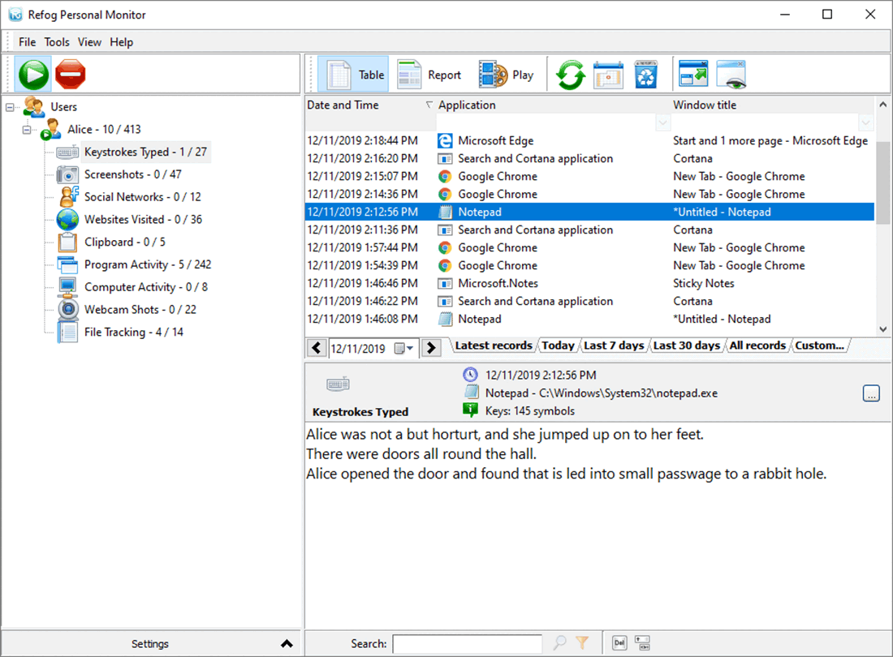Click the keyboard keys icon beside Del

[642, 643]
